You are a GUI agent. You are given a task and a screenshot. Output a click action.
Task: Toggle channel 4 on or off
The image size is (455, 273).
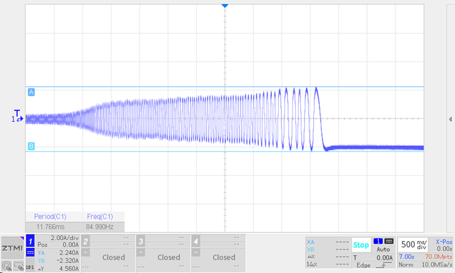point(196,241)
